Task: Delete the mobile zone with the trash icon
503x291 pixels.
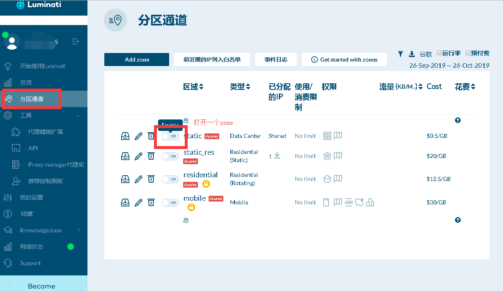Action: [151, 202]
